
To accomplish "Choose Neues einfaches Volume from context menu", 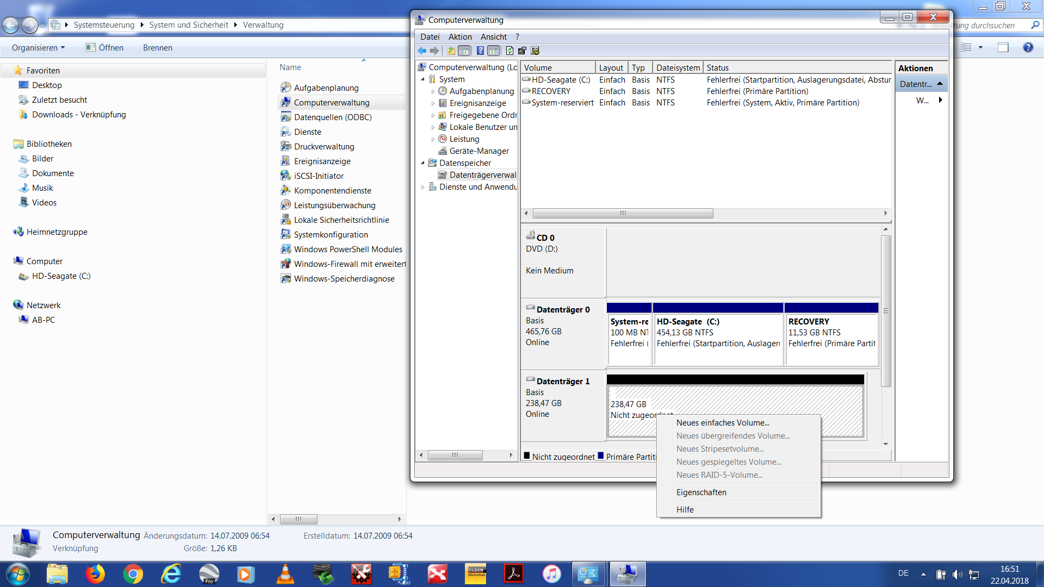I will 722,423.
